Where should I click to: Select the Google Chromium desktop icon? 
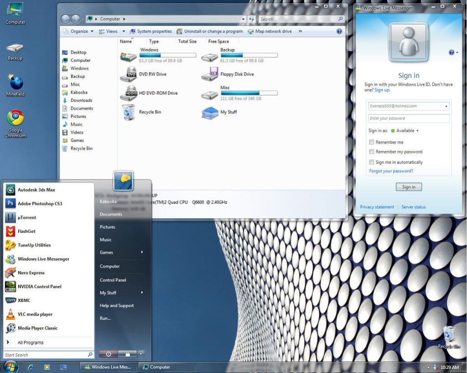pyautogui.click(x=16, y=124)
